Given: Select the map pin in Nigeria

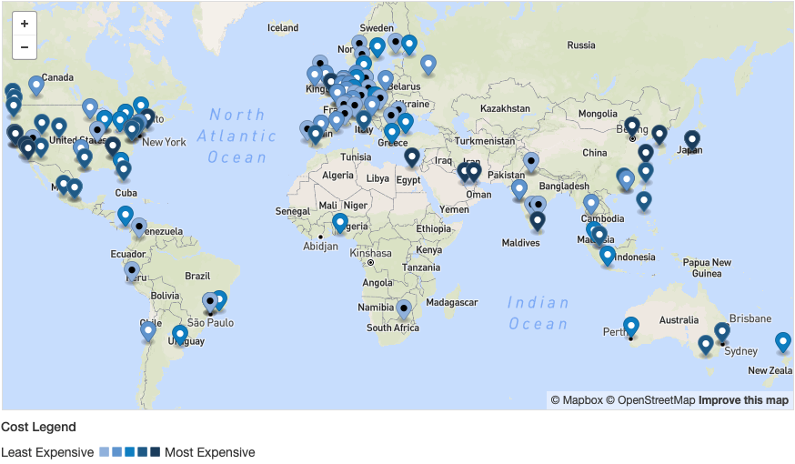Looking at the screenshot, I should coord(340,222).
